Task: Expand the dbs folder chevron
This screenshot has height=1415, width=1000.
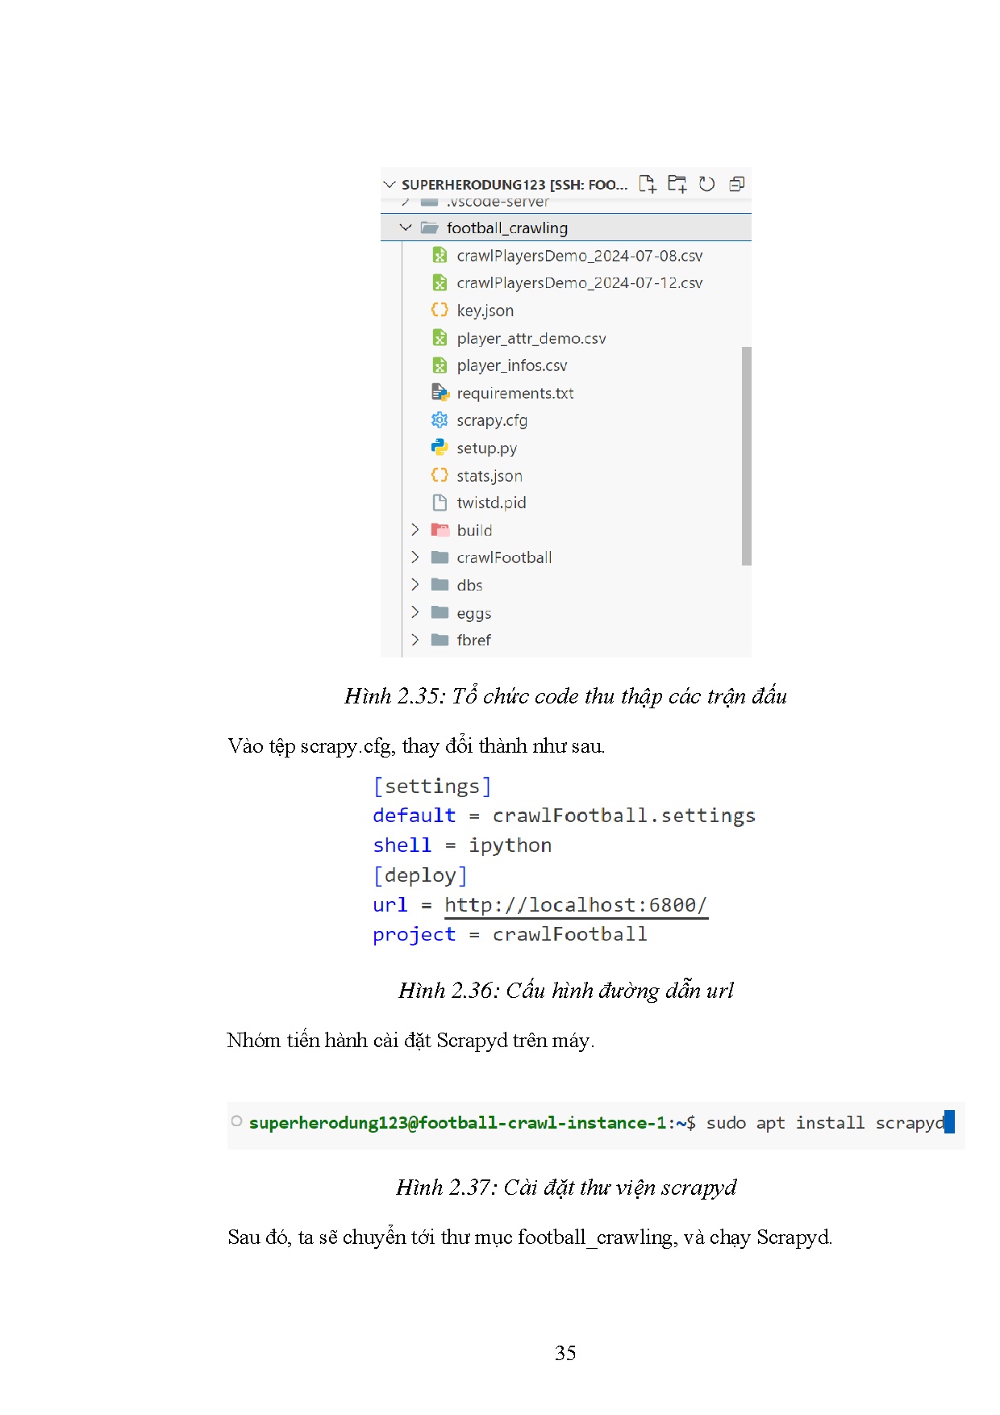Action: [415, 585]
